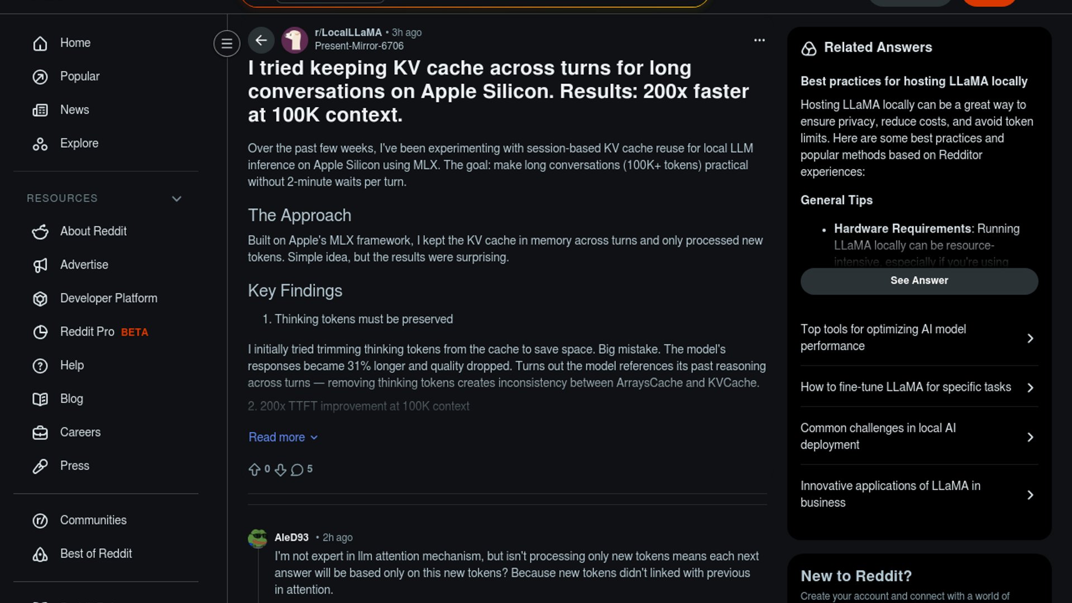Open AleD93's user profile

pos(291,537)
